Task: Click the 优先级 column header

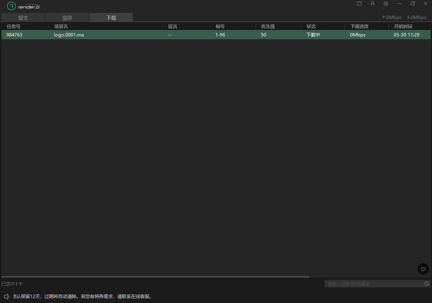Action: click(268, 27)
